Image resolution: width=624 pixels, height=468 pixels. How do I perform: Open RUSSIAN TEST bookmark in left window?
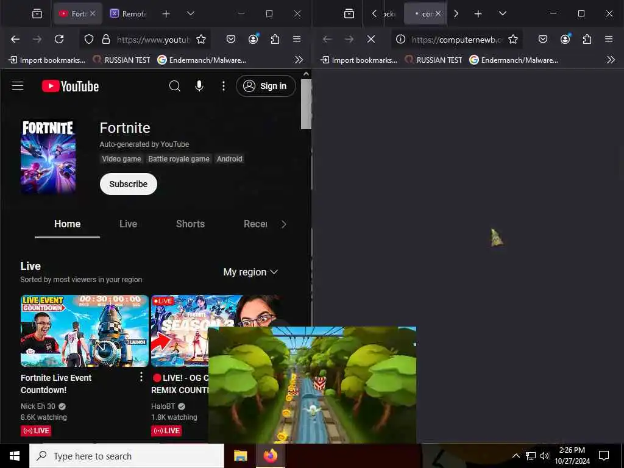[x=121, y=60]
